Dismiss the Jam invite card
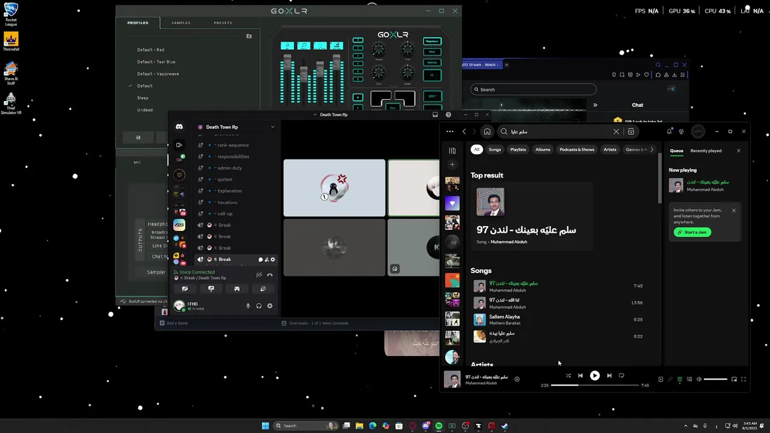 (733, 210)
